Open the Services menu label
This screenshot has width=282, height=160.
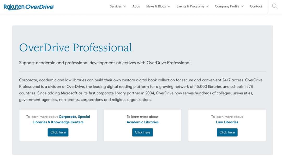point(116,6)
